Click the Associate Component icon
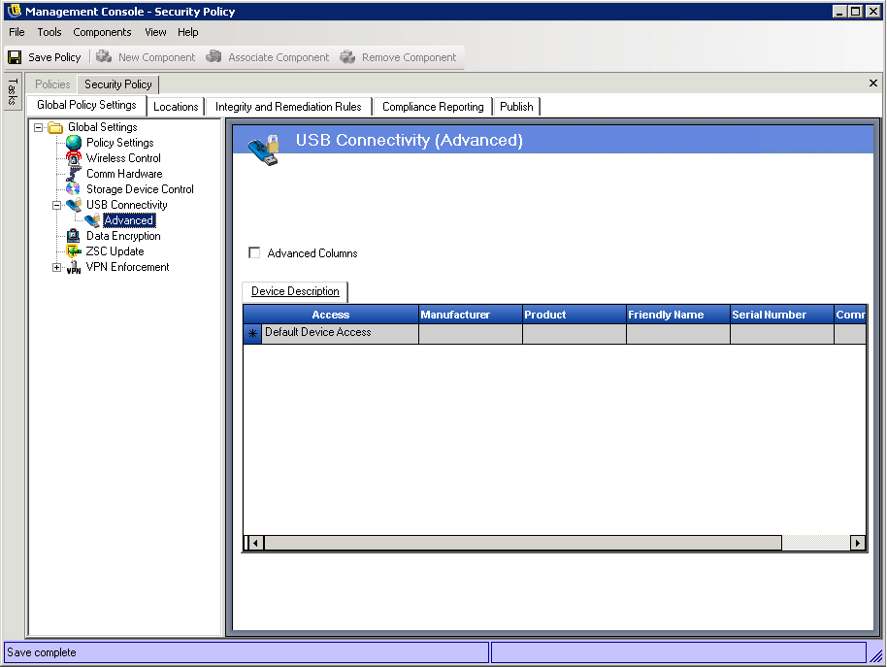This screenshot has width=887, height=667. (x=214, y=56)
